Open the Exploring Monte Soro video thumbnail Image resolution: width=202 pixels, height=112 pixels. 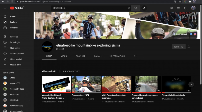[x=146, y=84]
